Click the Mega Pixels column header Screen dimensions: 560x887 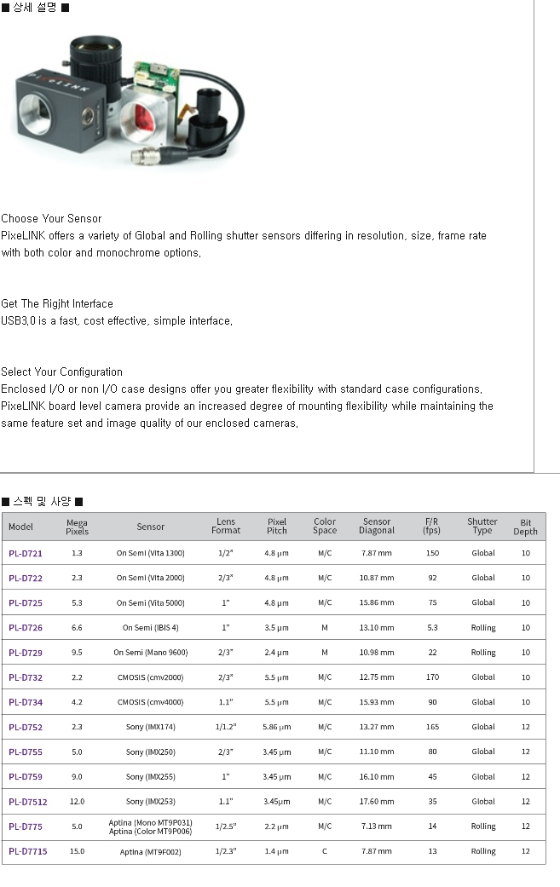click(77, 527)
